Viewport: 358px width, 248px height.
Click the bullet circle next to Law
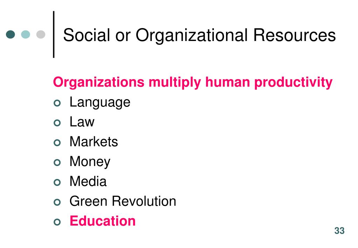click(57, 123)
